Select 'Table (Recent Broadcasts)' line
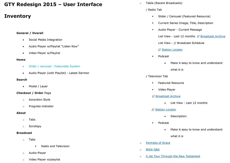 164,3
